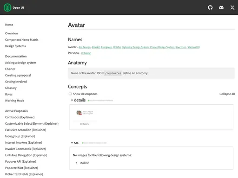The width and height of the screenshot is (238, 178).
Task: Open the Charter page
Action: (10, 69)
